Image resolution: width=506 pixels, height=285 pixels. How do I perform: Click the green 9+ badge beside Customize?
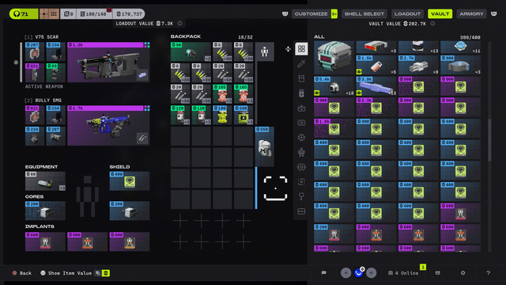click(x=334, y=14)
